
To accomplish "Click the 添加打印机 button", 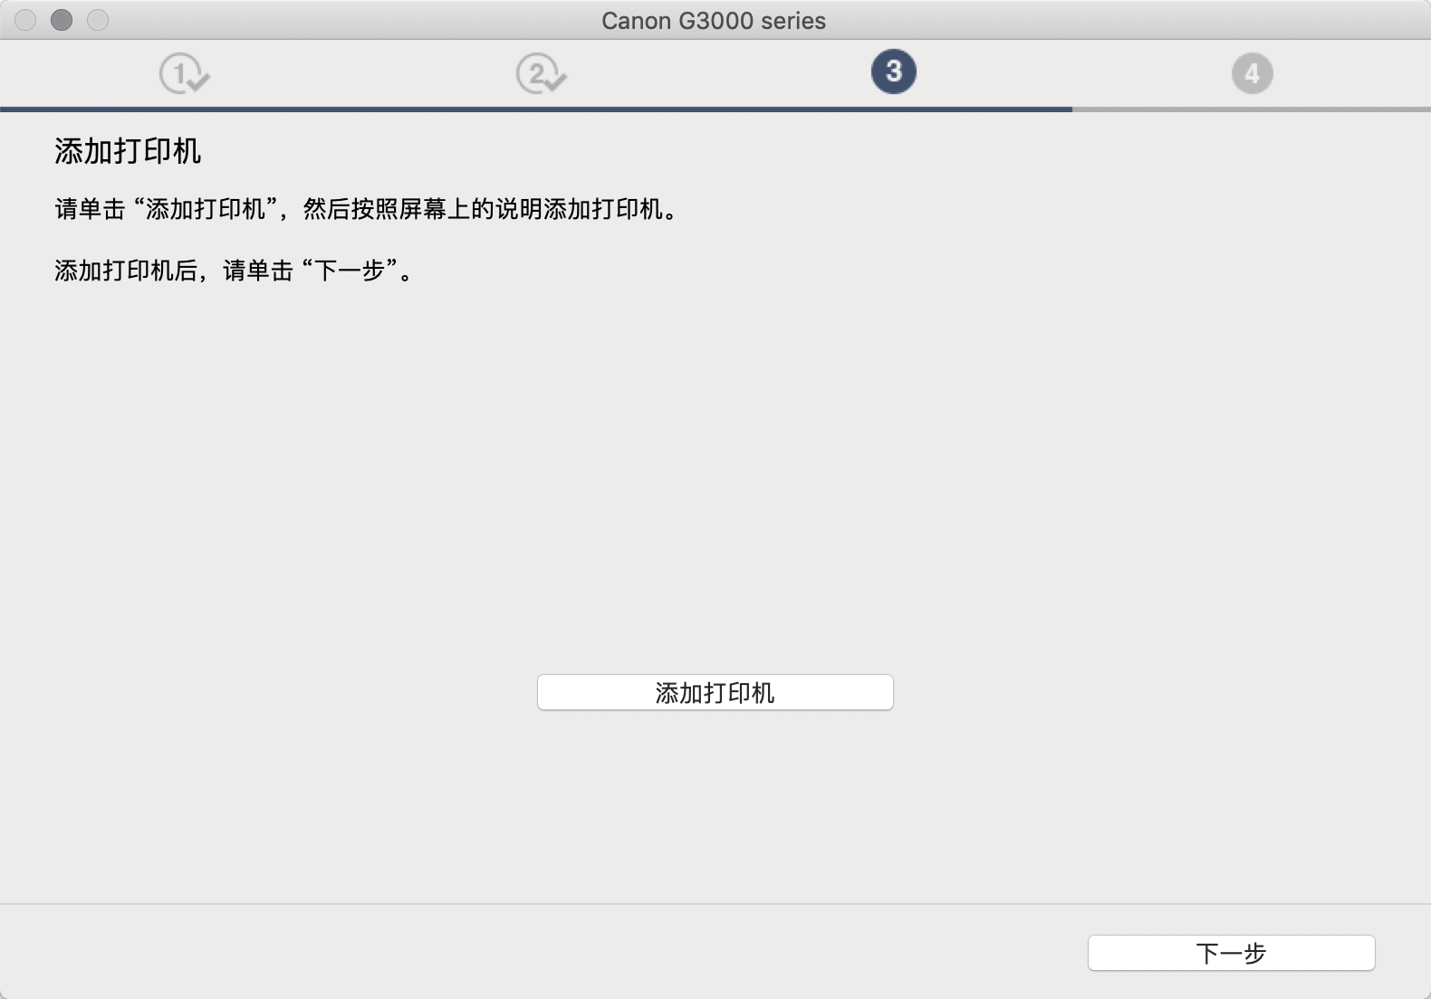I will coord(715,692).
